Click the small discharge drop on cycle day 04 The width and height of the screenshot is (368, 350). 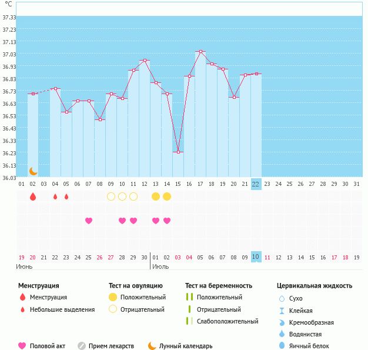(x=55, y=196)
